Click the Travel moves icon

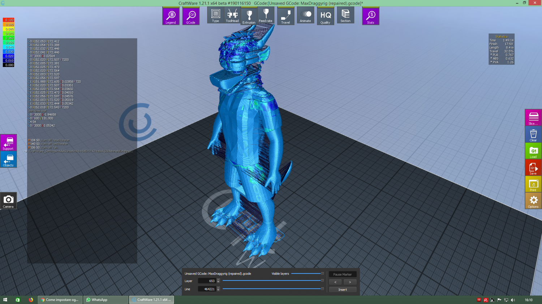(285, 16)
